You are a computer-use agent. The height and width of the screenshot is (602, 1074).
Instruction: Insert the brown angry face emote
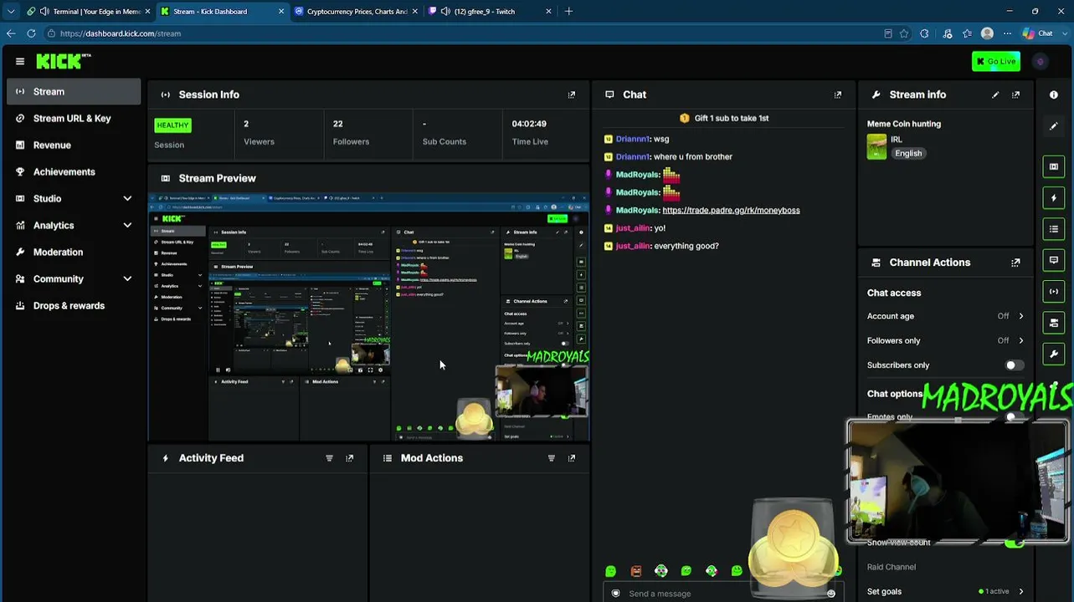pos(636,571)
